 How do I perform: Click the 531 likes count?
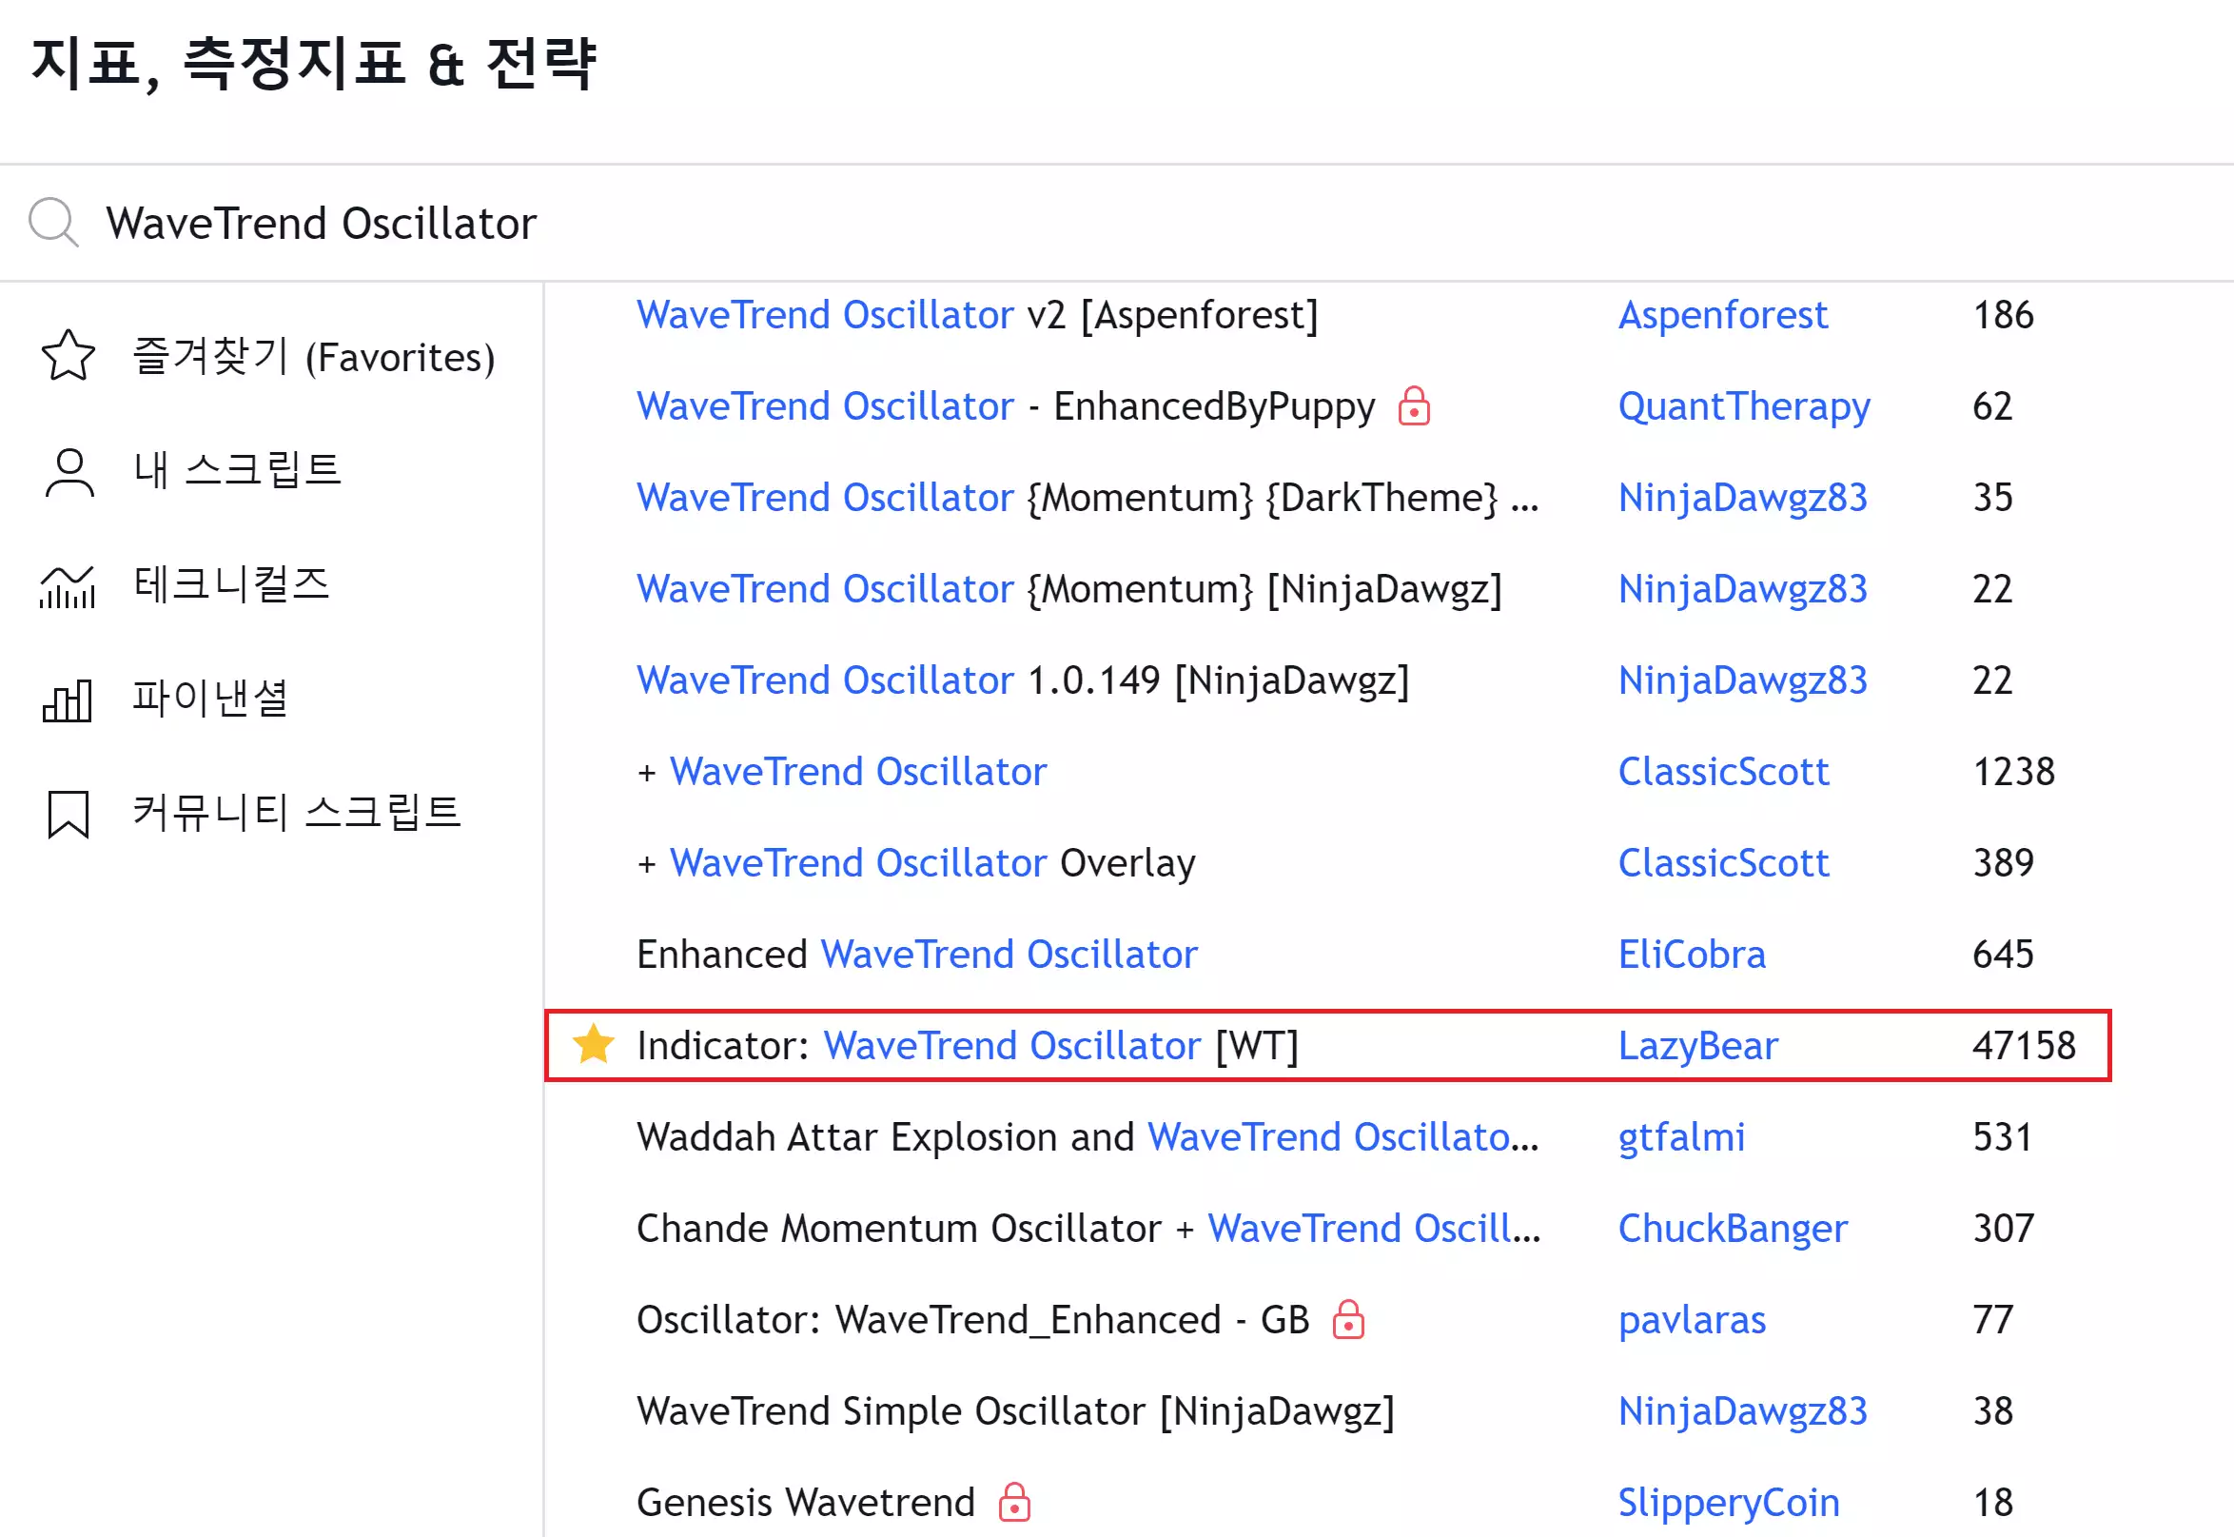2002,1136
